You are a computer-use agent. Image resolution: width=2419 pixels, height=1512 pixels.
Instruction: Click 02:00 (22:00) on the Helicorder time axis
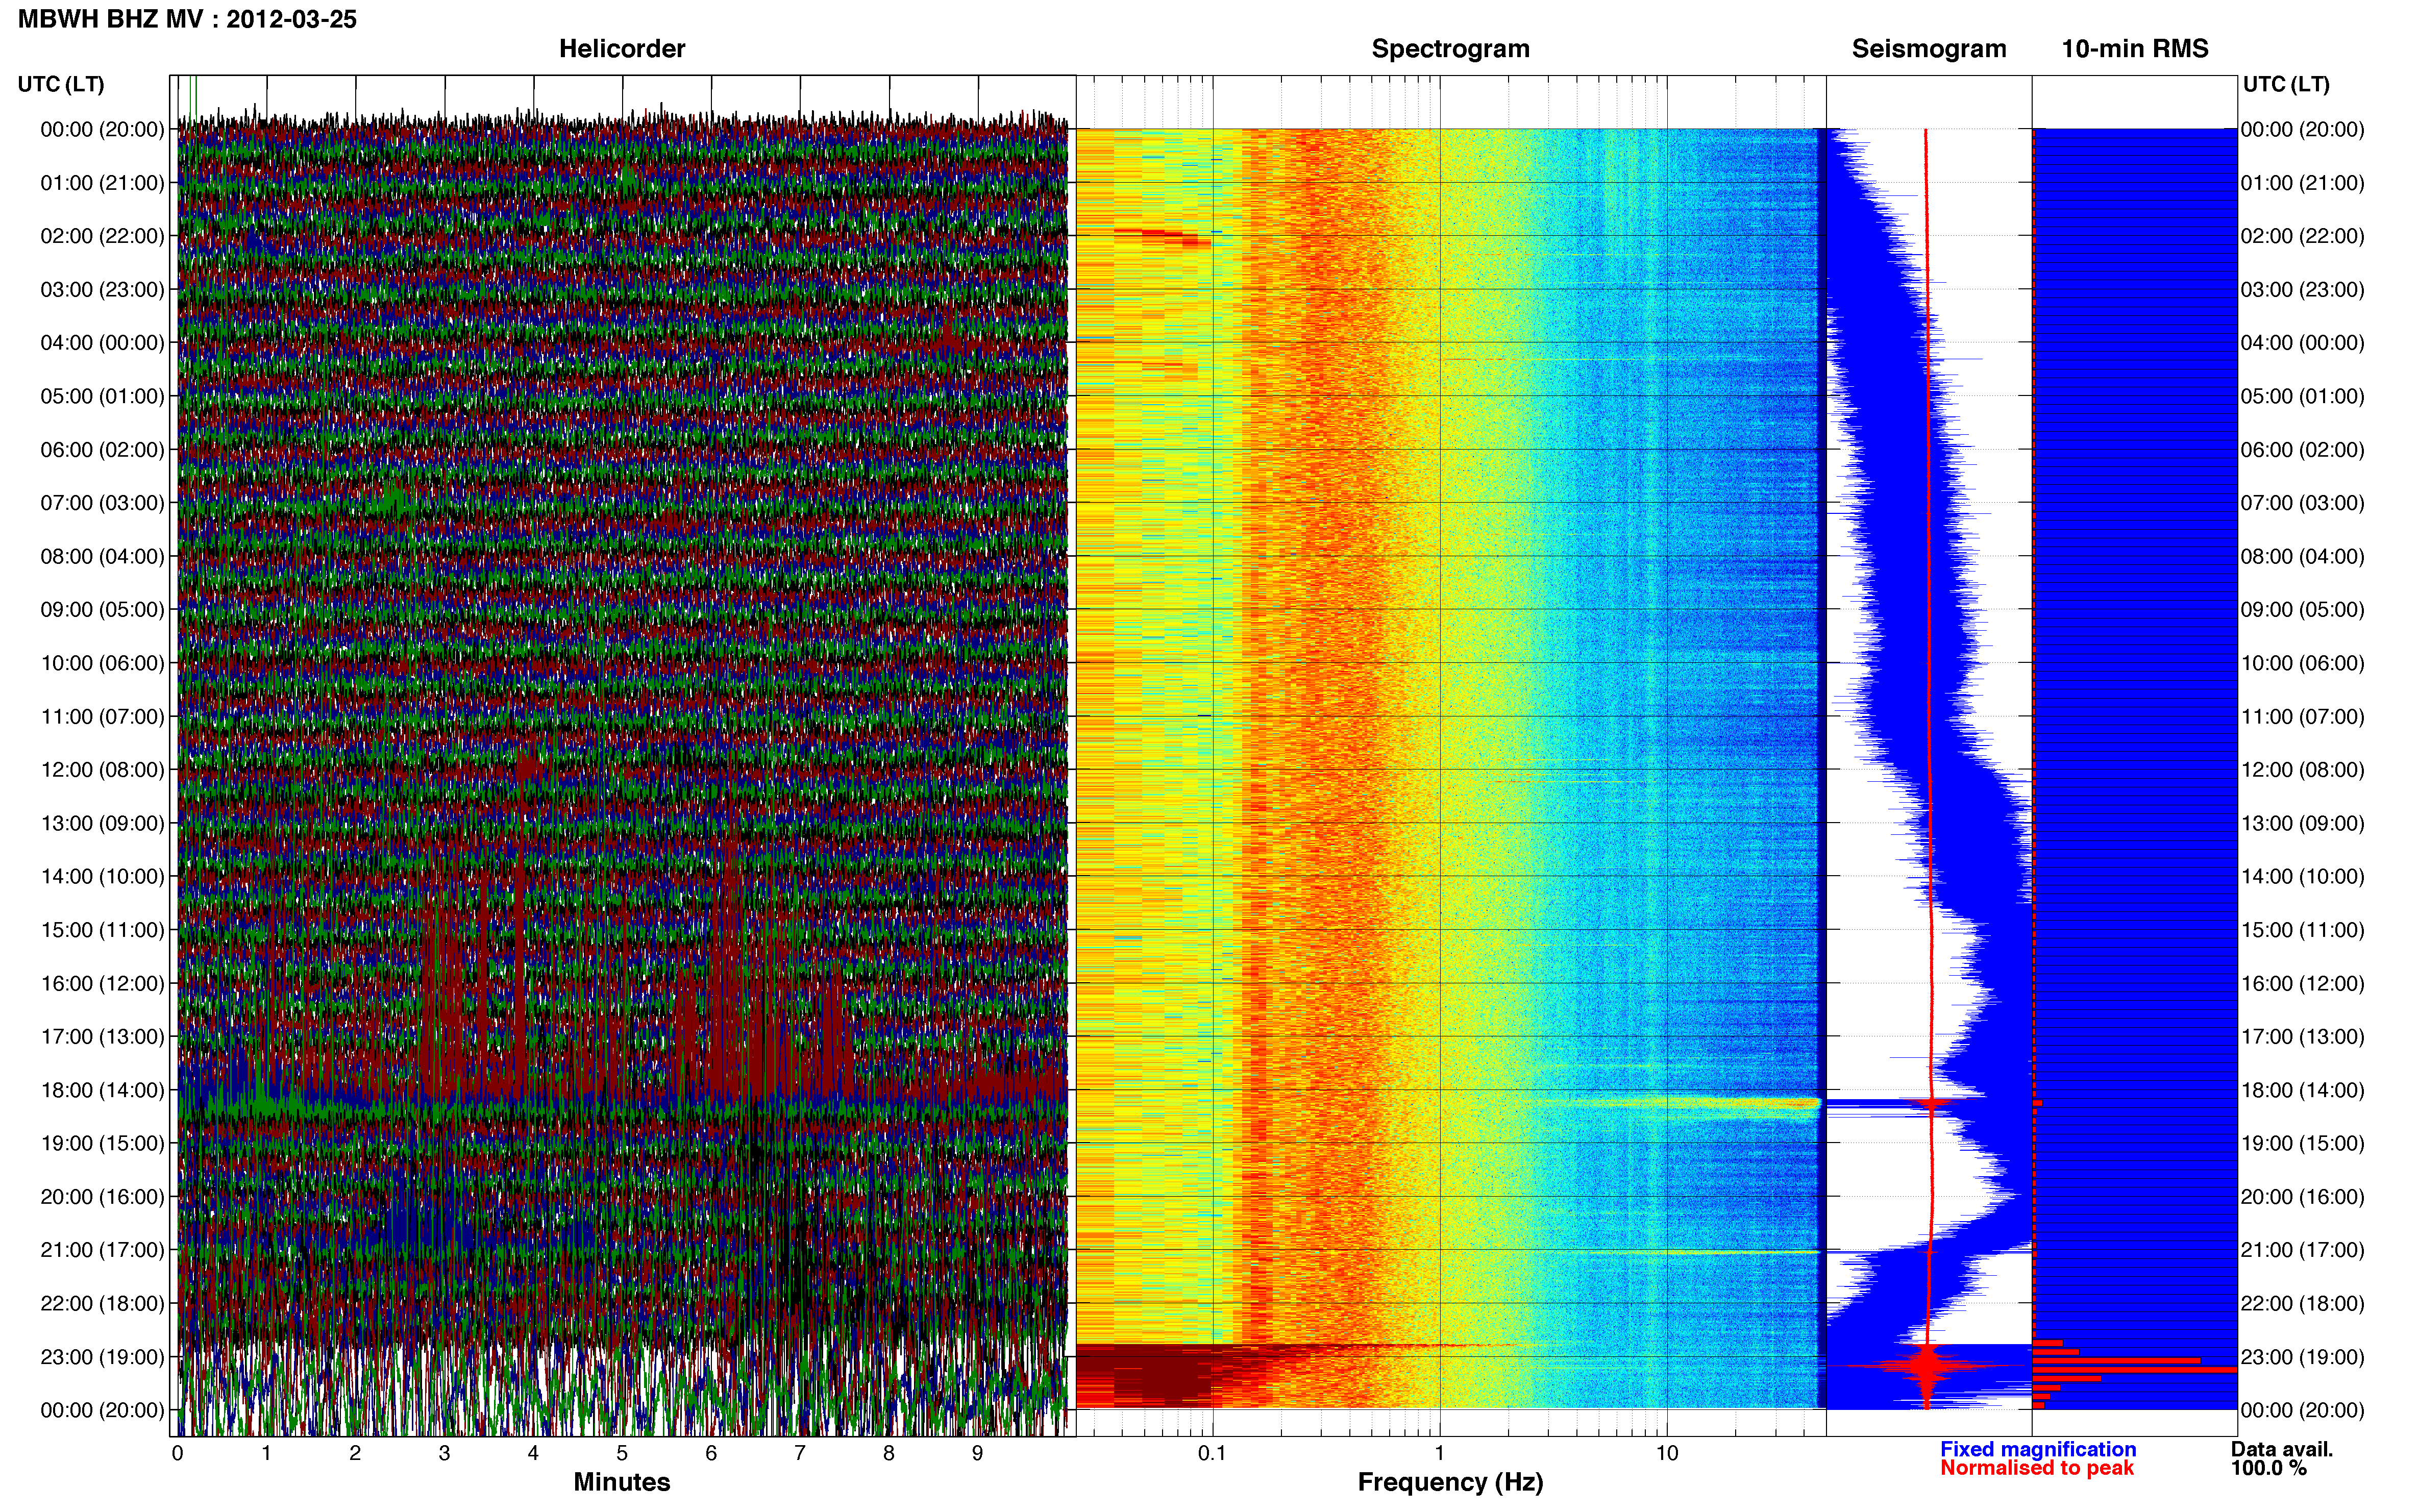pos(102,236)
